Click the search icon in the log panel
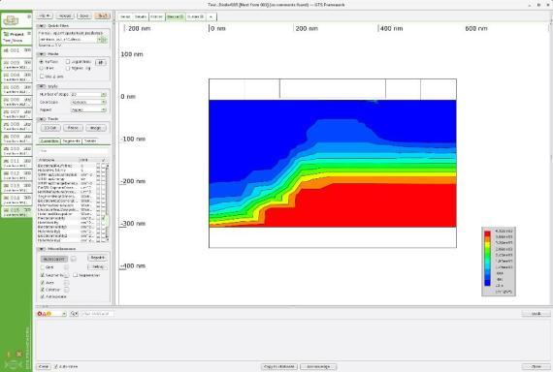 click(x=74, y=314)
